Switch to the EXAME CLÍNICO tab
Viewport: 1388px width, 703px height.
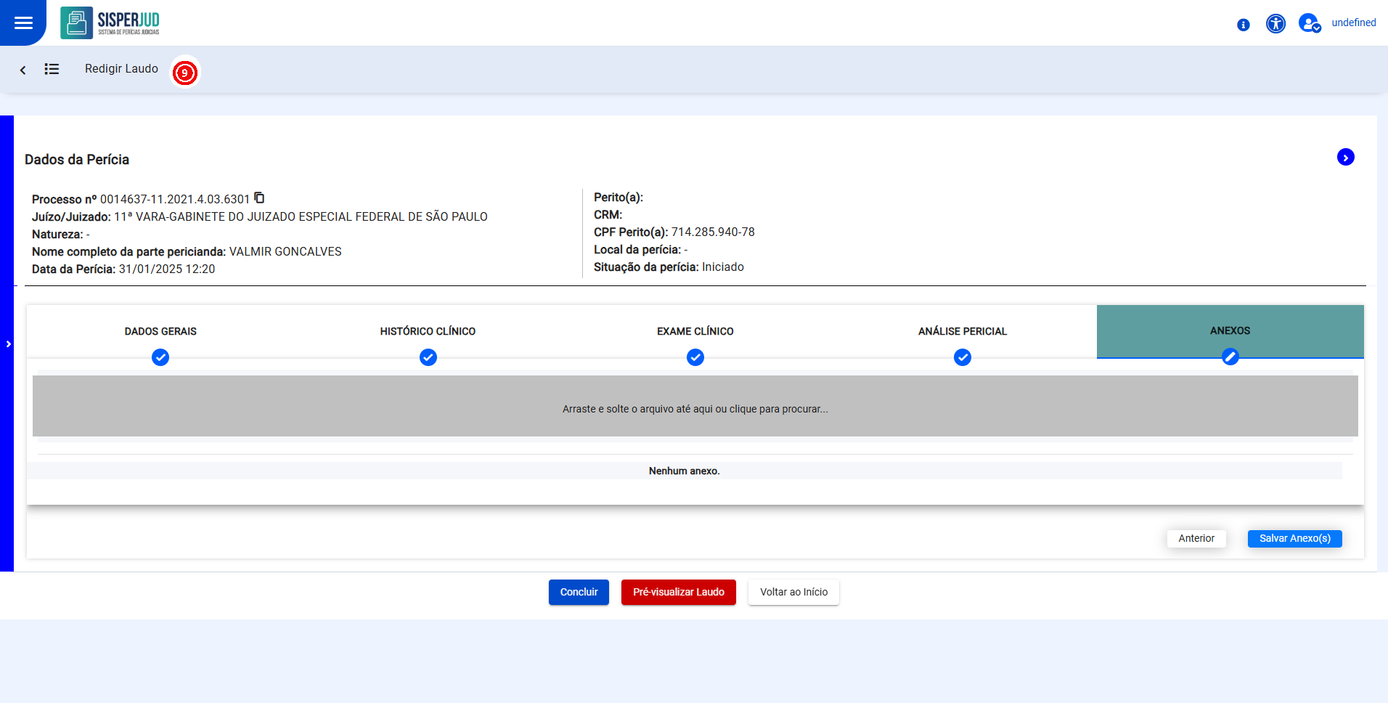coord(695,331)
